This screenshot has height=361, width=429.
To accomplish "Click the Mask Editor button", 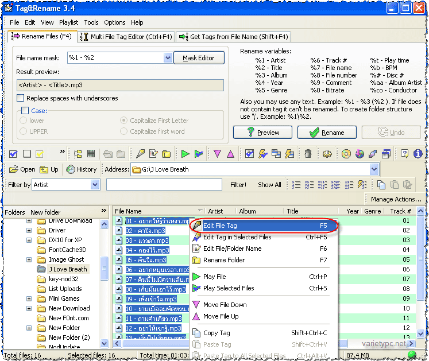I will tap(199, 58).
